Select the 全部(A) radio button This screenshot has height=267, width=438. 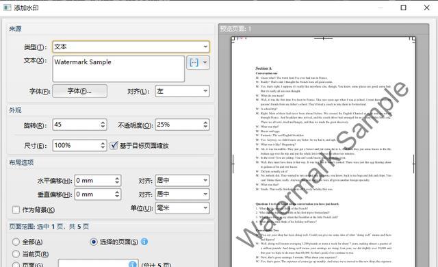pyautogui.click(x=16, y=242)
